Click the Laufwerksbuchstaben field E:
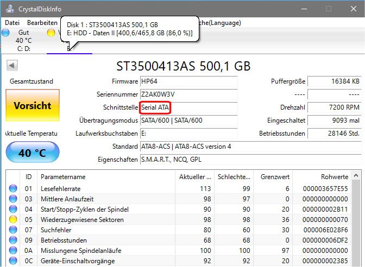Image resolution: width=365 pixels, height=267 pixels. point(189,133)
